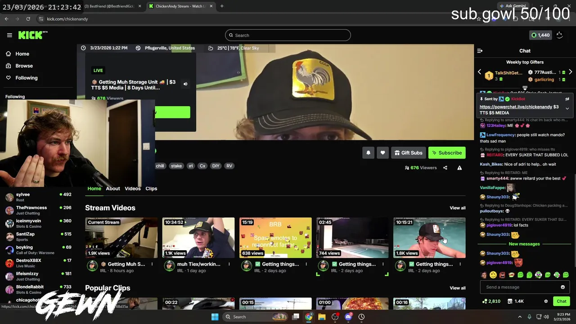Open the channel points 2,810 balance
Image resolution: width=576 pixels, height=324 pixels.
click(491, 301)
